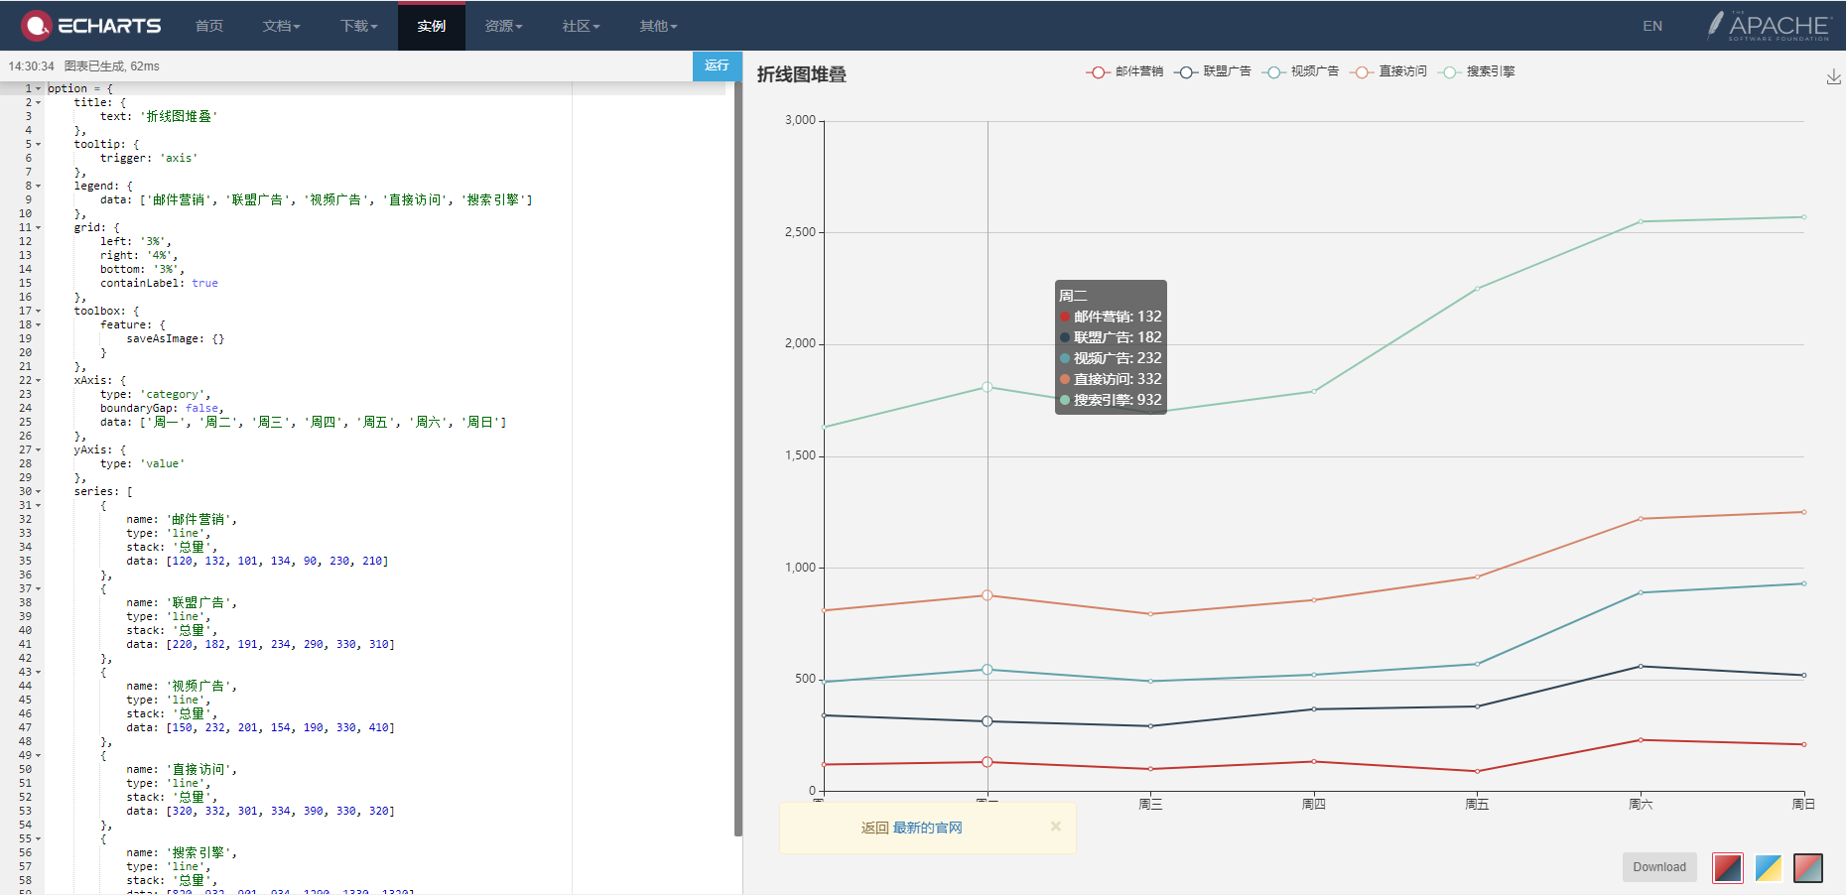The width and height of the screenshot is (1846, 895).
Task: Click the 邮件营销 data point at 周五
Action: pos(1477,771)
